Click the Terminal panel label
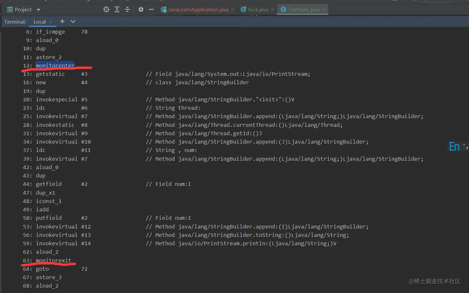 tap(15, 22)
